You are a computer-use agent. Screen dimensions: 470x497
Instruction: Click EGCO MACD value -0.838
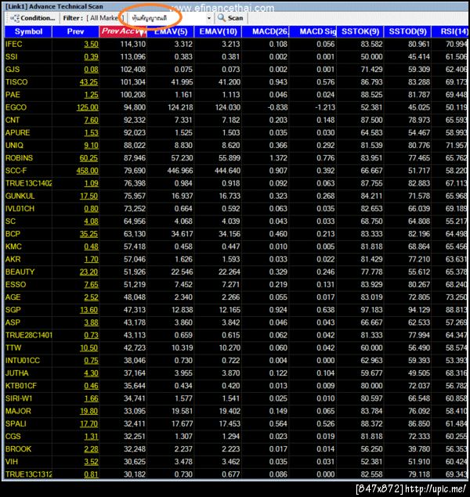tap(277, 107)
